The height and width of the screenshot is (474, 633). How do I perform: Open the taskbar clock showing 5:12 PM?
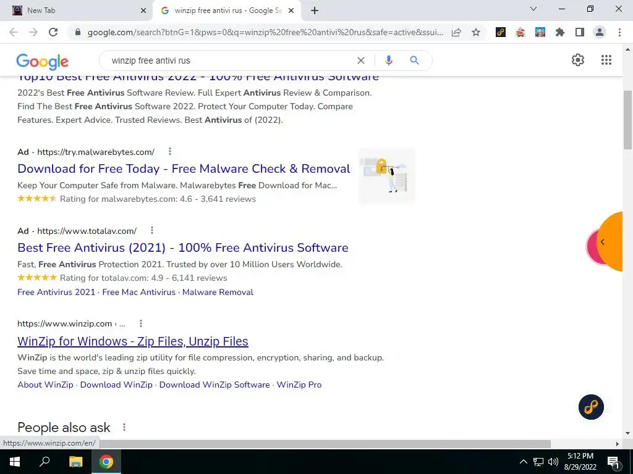580,462
